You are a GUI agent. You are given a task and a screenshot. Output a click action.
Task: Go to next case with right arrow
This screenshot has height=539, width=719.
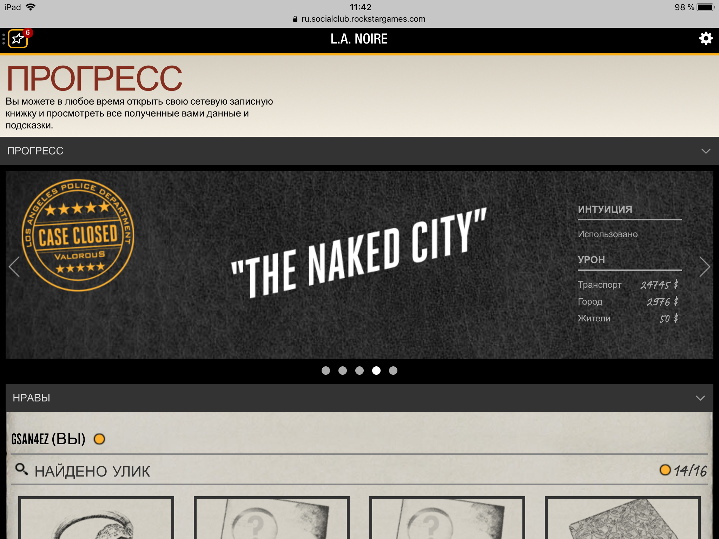pos(705,267)
